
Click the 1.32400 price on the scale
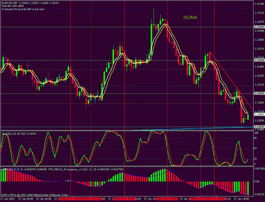pyautogui.click(x=259, y=67)
